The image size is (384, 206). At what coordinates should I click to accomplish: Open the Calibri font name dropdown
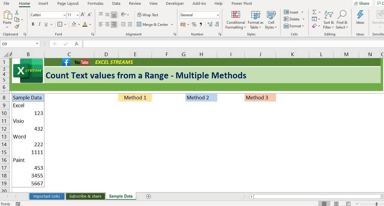pyautogui.click(x=64, y=15)
